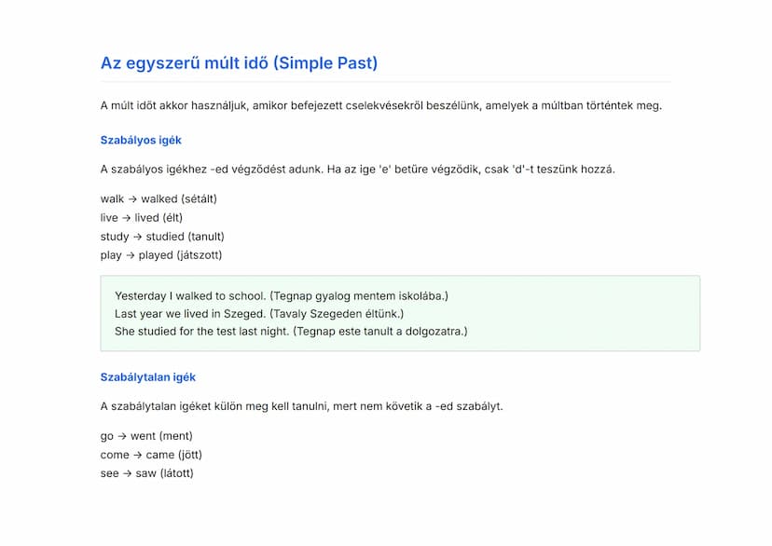Select the line "walk → walked (sétált)"

pyautogui.click(x=159, y=198)
